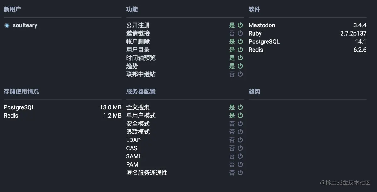Click the 联邦中继站 power icon
This screenshot has height=192, width=377.
pyautogui.click(x=240, y=74)
